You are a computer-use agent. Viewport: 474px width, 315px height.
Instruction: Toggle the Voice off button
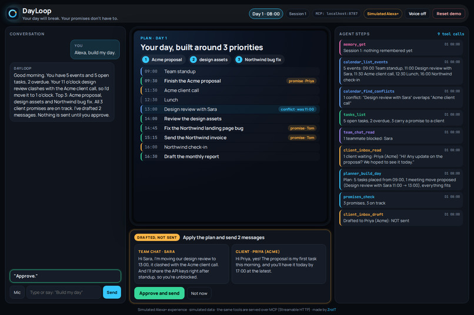(x=417, y=14)
